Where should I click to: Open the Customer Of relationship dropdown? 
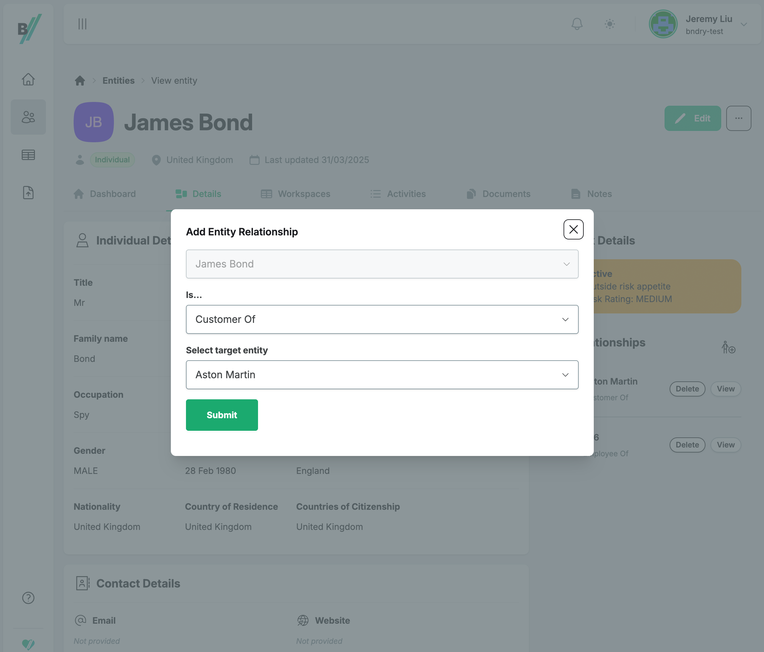(x=382, y=319)
